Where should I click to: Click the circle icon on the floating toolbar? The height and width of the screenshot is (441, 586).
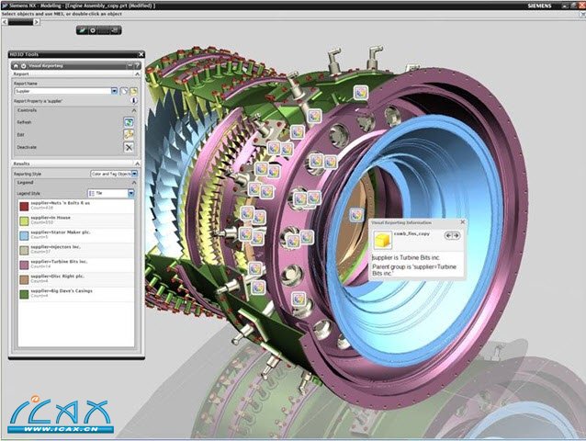pyautogui.click(x=93, y=30)
